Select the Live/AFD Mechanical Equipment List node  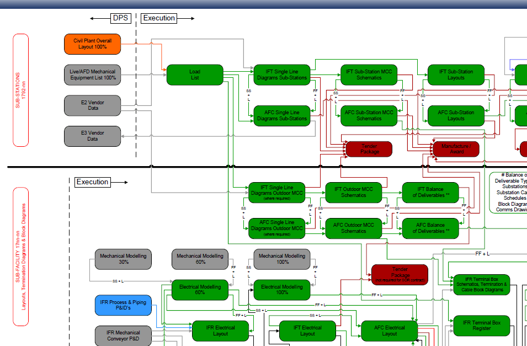(x=92, y=75)
